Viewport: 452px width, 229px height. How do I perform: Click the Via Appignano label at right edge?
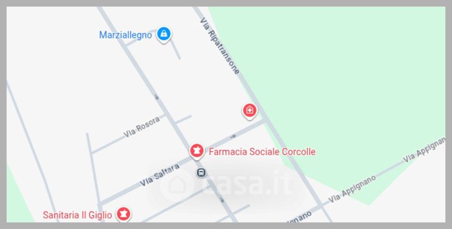tap(424, 150)
